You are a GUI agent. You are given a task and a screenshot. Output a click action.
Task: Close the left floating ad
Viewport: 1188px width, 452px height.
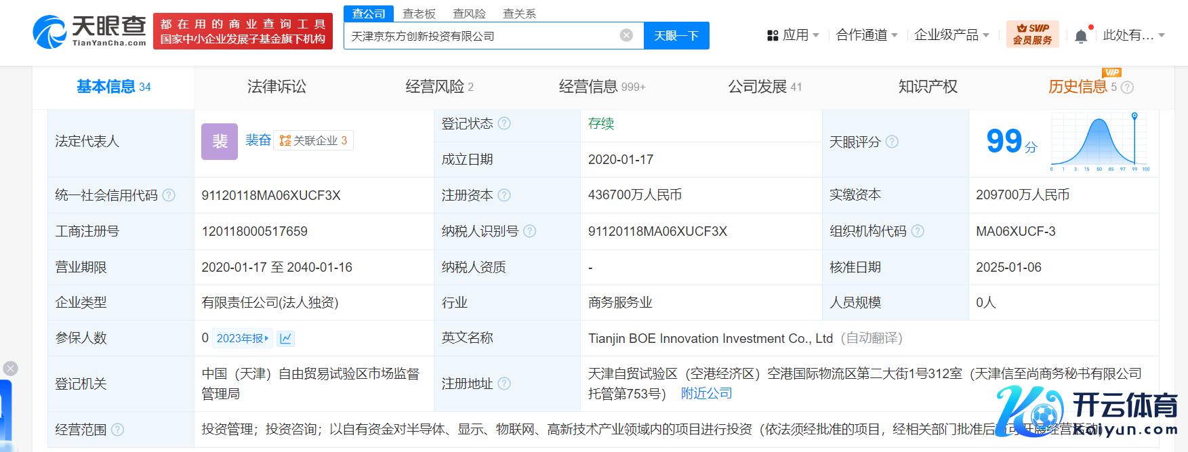pos(10,368)
